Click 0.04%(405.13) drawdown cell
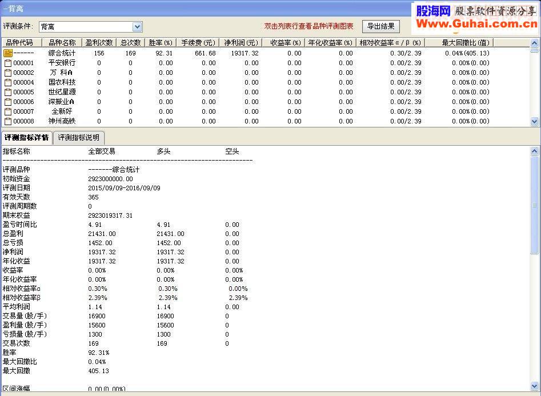The width and height of the screenshot is (541, 396). [467, 53]
